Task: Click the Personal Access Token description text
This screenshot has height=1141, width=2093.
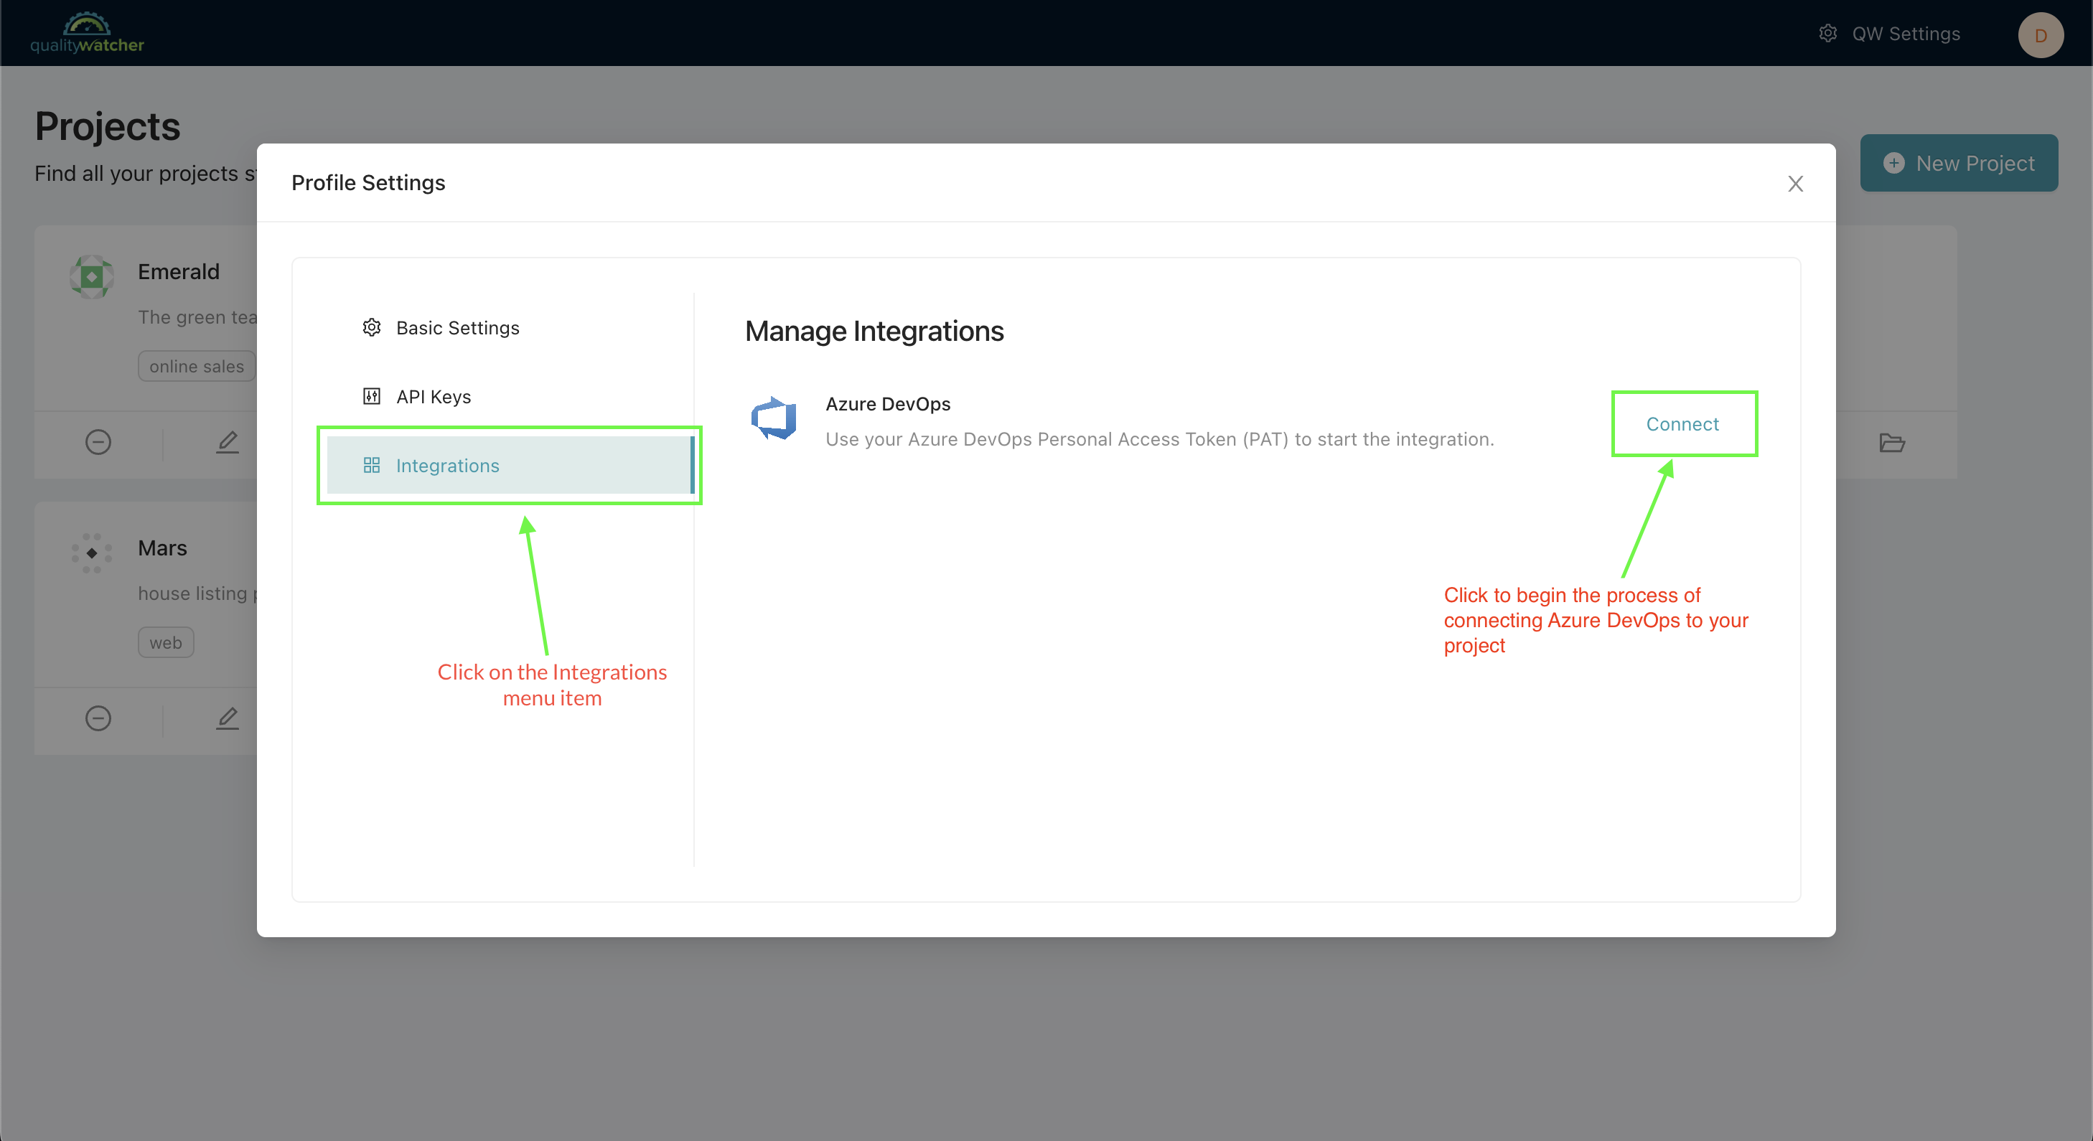Action: pos(1159,439)
